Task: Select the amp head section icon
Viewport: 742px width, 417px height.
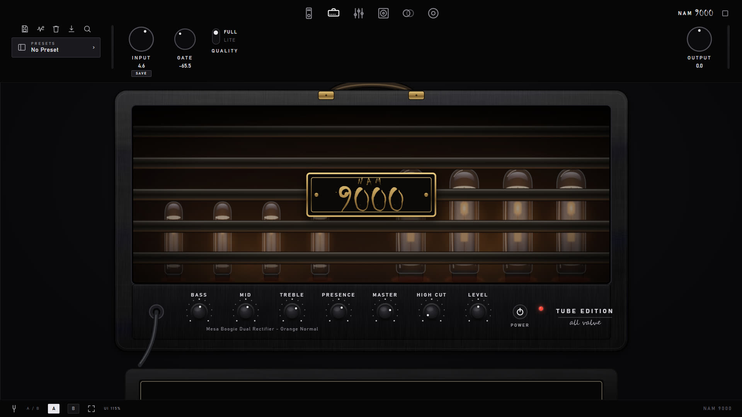Action: coord(334,13)
